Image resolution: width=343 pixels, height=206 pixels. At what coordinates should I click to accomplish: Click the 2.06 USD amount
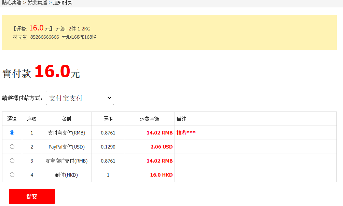(162, 147)
